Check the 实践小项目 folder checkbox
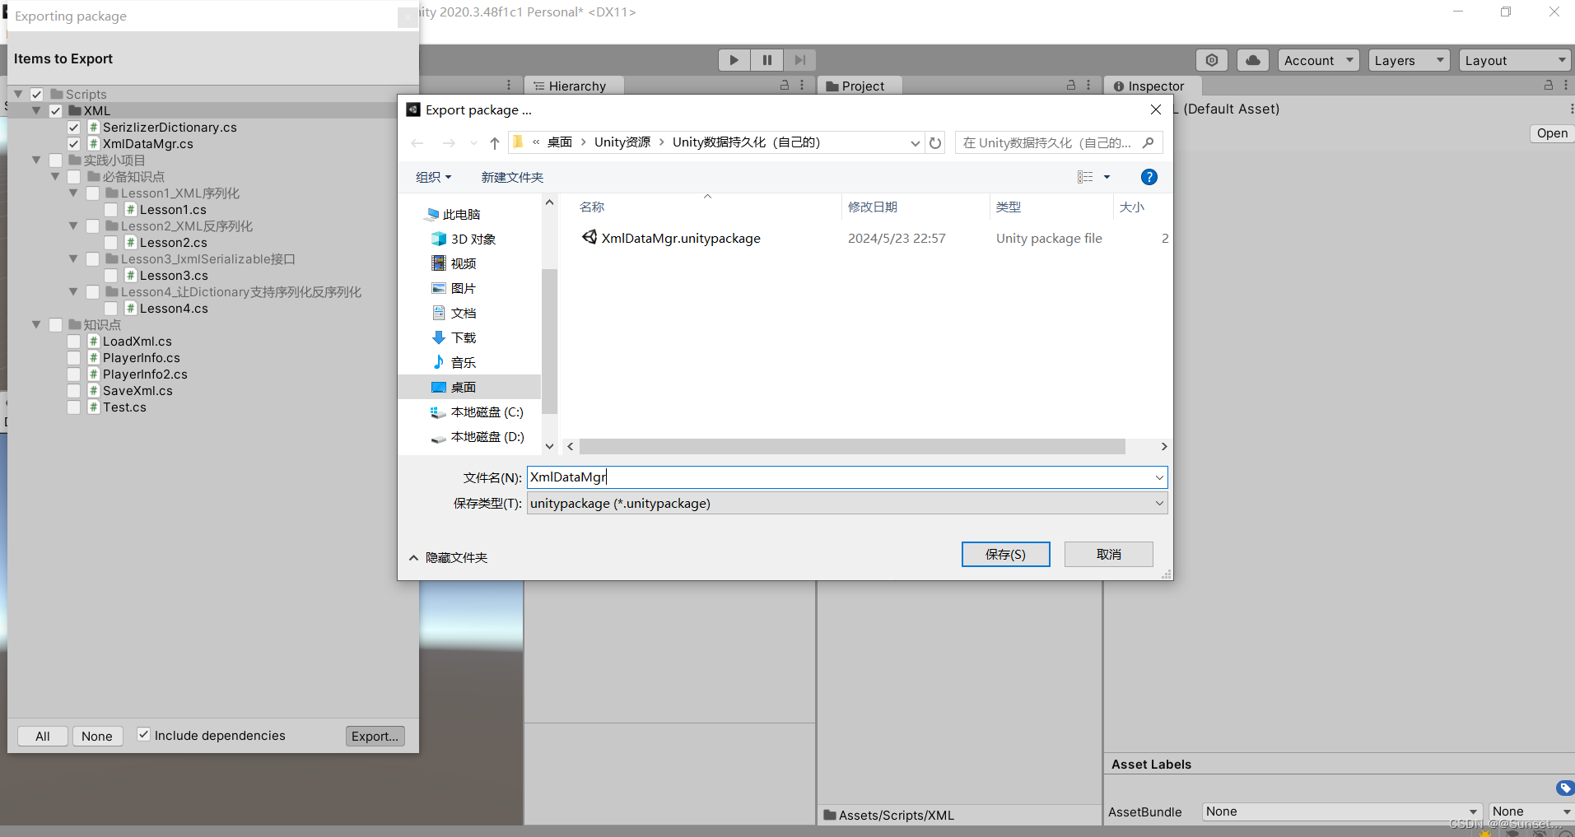This screenshot has height=837, width=1575. (55, 160)
